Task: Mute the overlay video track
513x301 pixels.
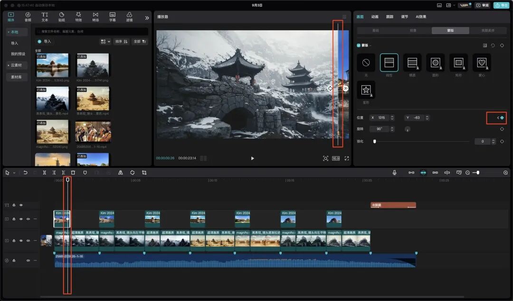Action: coord(28,219)
